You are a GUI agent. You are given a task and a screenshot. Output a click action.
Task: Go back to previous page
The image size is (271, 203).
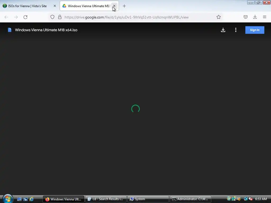[6, 17]
